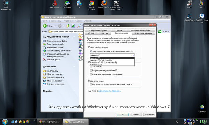The image size is (209, 125).
Task: Switch to the Цифровые подписи tab
Action: (143, 33)
